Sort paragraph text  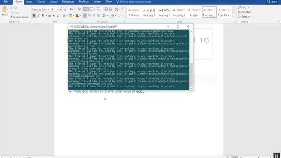tap(117, 9)
